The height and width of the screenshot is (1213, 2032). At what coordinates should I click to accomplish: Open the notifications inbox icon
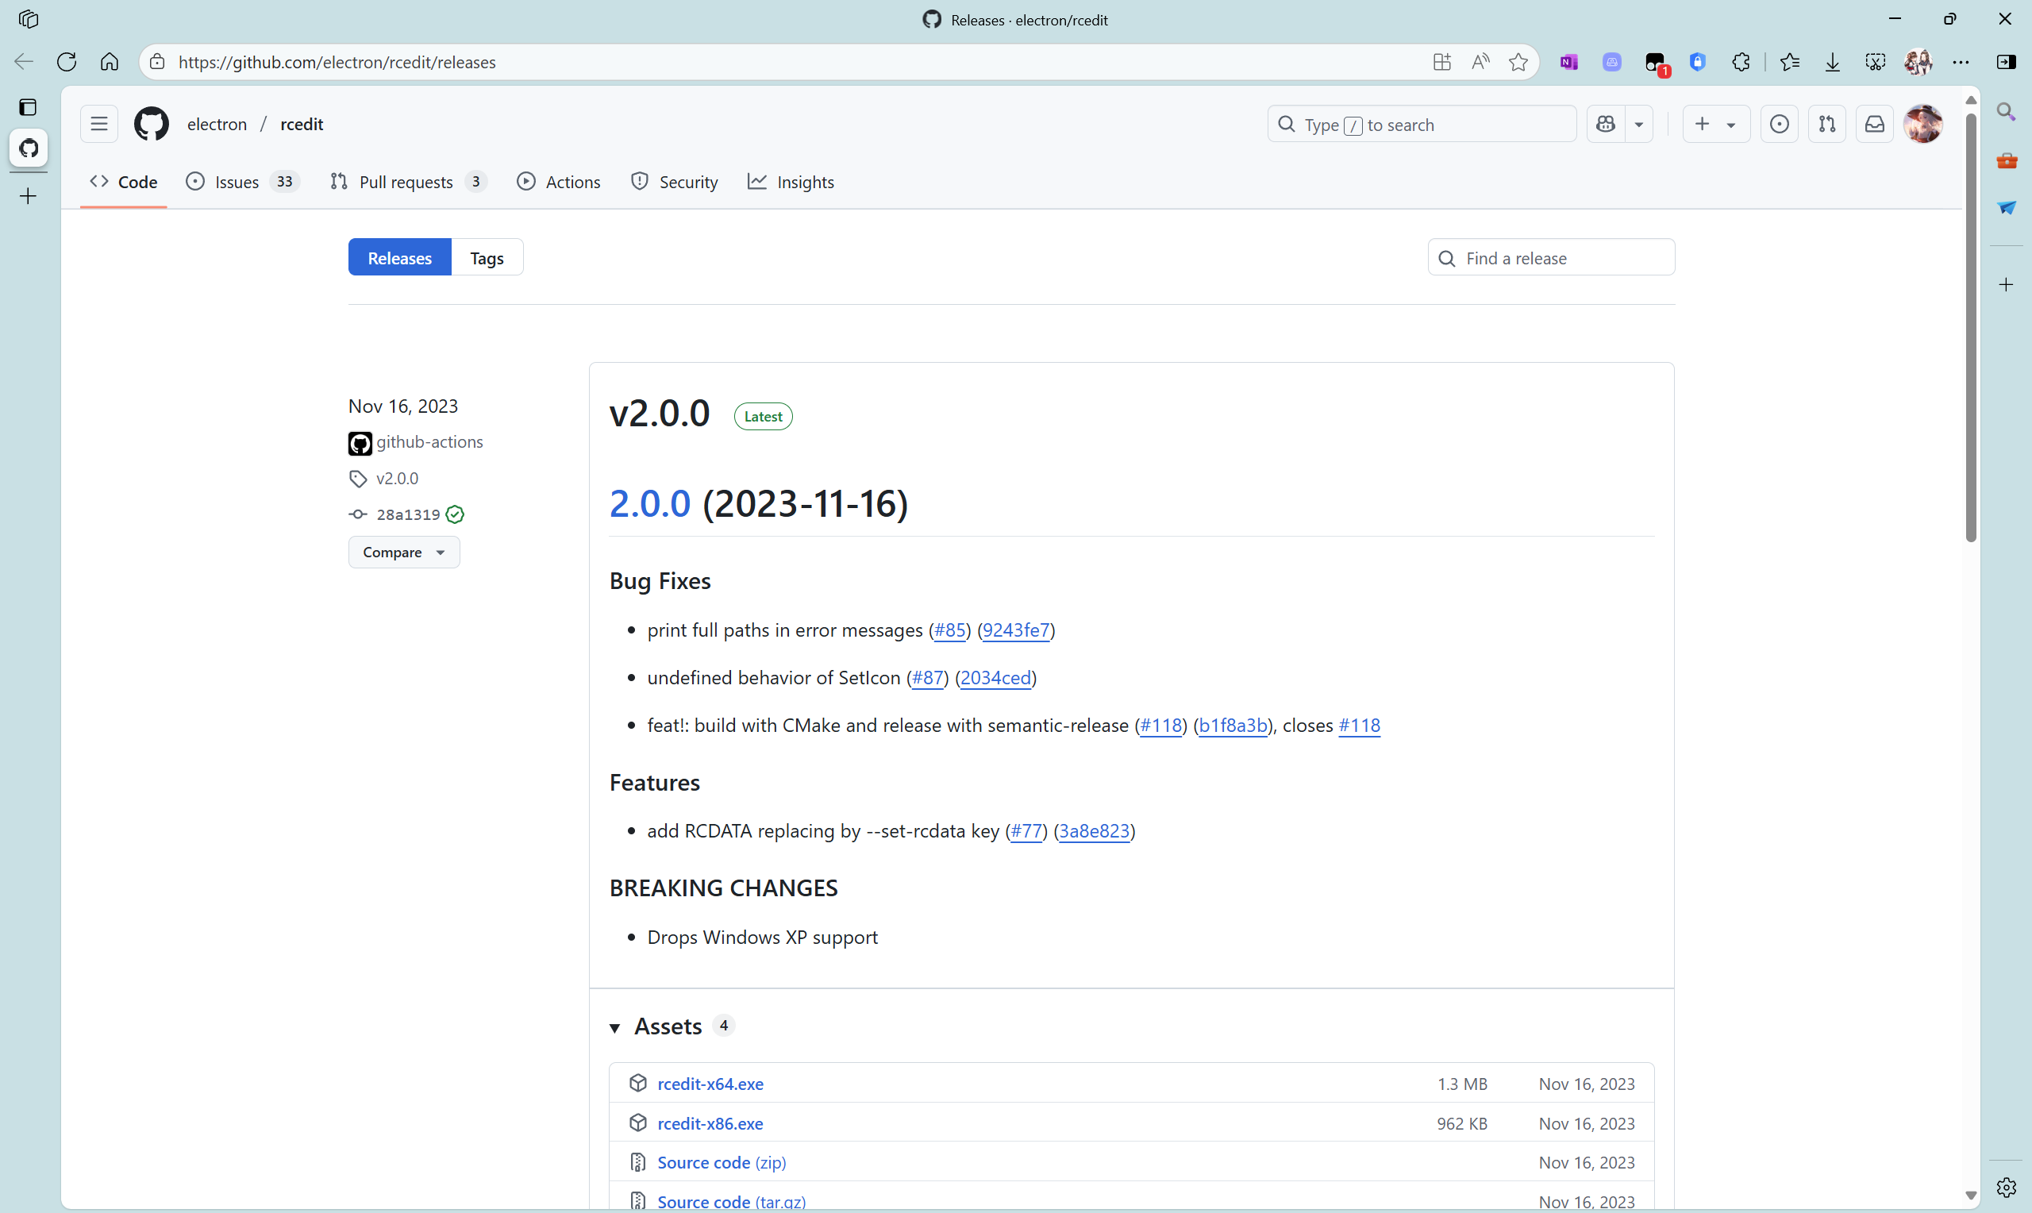(x=1874, y=125)
